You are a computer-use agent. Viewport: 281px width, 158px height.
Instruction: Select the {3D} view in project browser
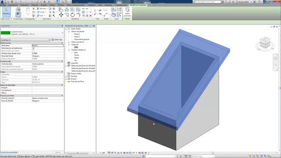coord(76,47)
